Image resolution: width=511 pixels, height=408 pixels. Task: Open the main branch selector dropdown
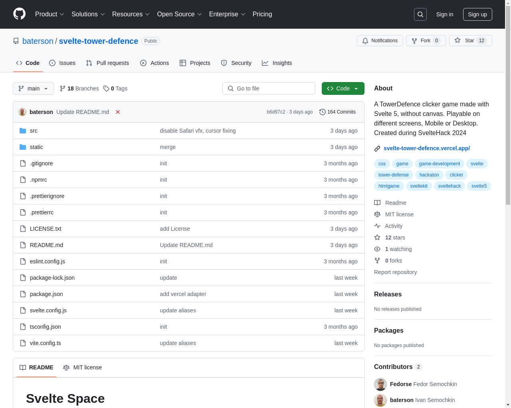(34, 88)
